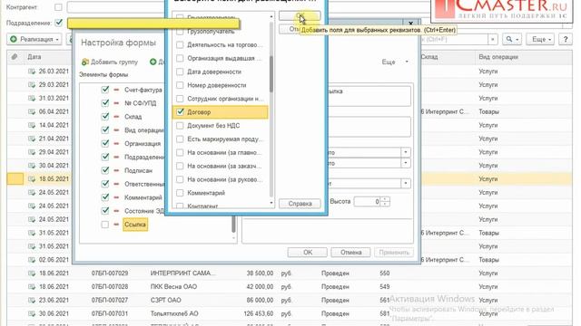The height and width of the screenshot is (326, 581).
Task: Uncheck the Состояние ЭД form element checkbox
Action: 105,211
